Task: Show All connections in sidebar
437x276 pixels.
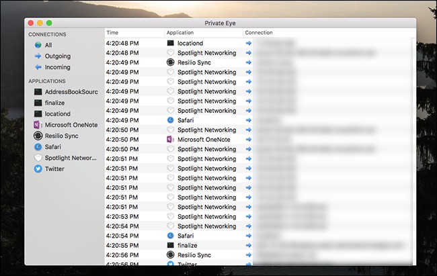Action: (48, 45)
